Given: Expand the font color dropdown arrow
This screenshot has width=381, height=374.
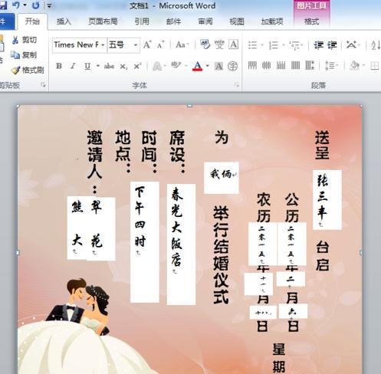Looking at the screenshot, I should click(208, 66).
